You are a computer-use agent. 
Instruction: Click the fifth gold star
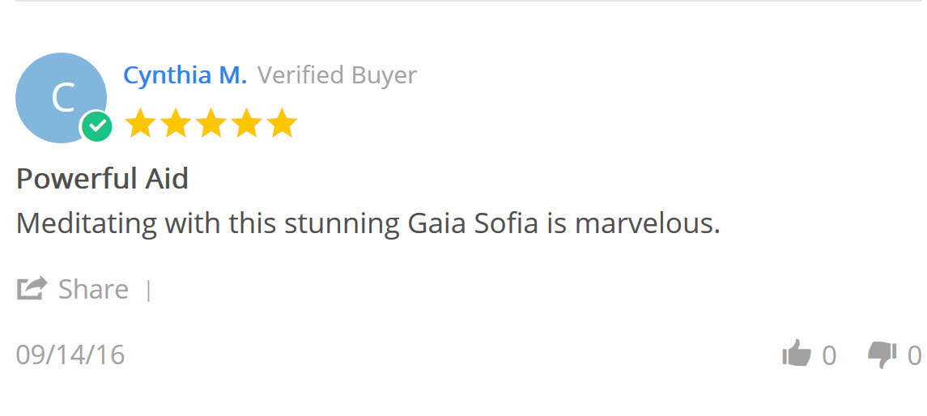click(x=282, y=123)
